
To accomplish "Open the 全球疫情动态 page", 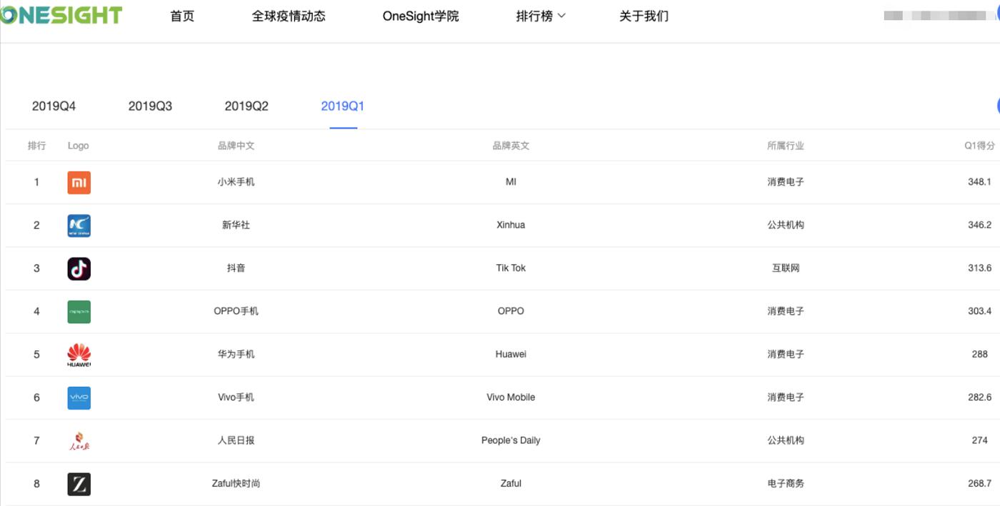I will pyautogui.click(x=289, y=16).
